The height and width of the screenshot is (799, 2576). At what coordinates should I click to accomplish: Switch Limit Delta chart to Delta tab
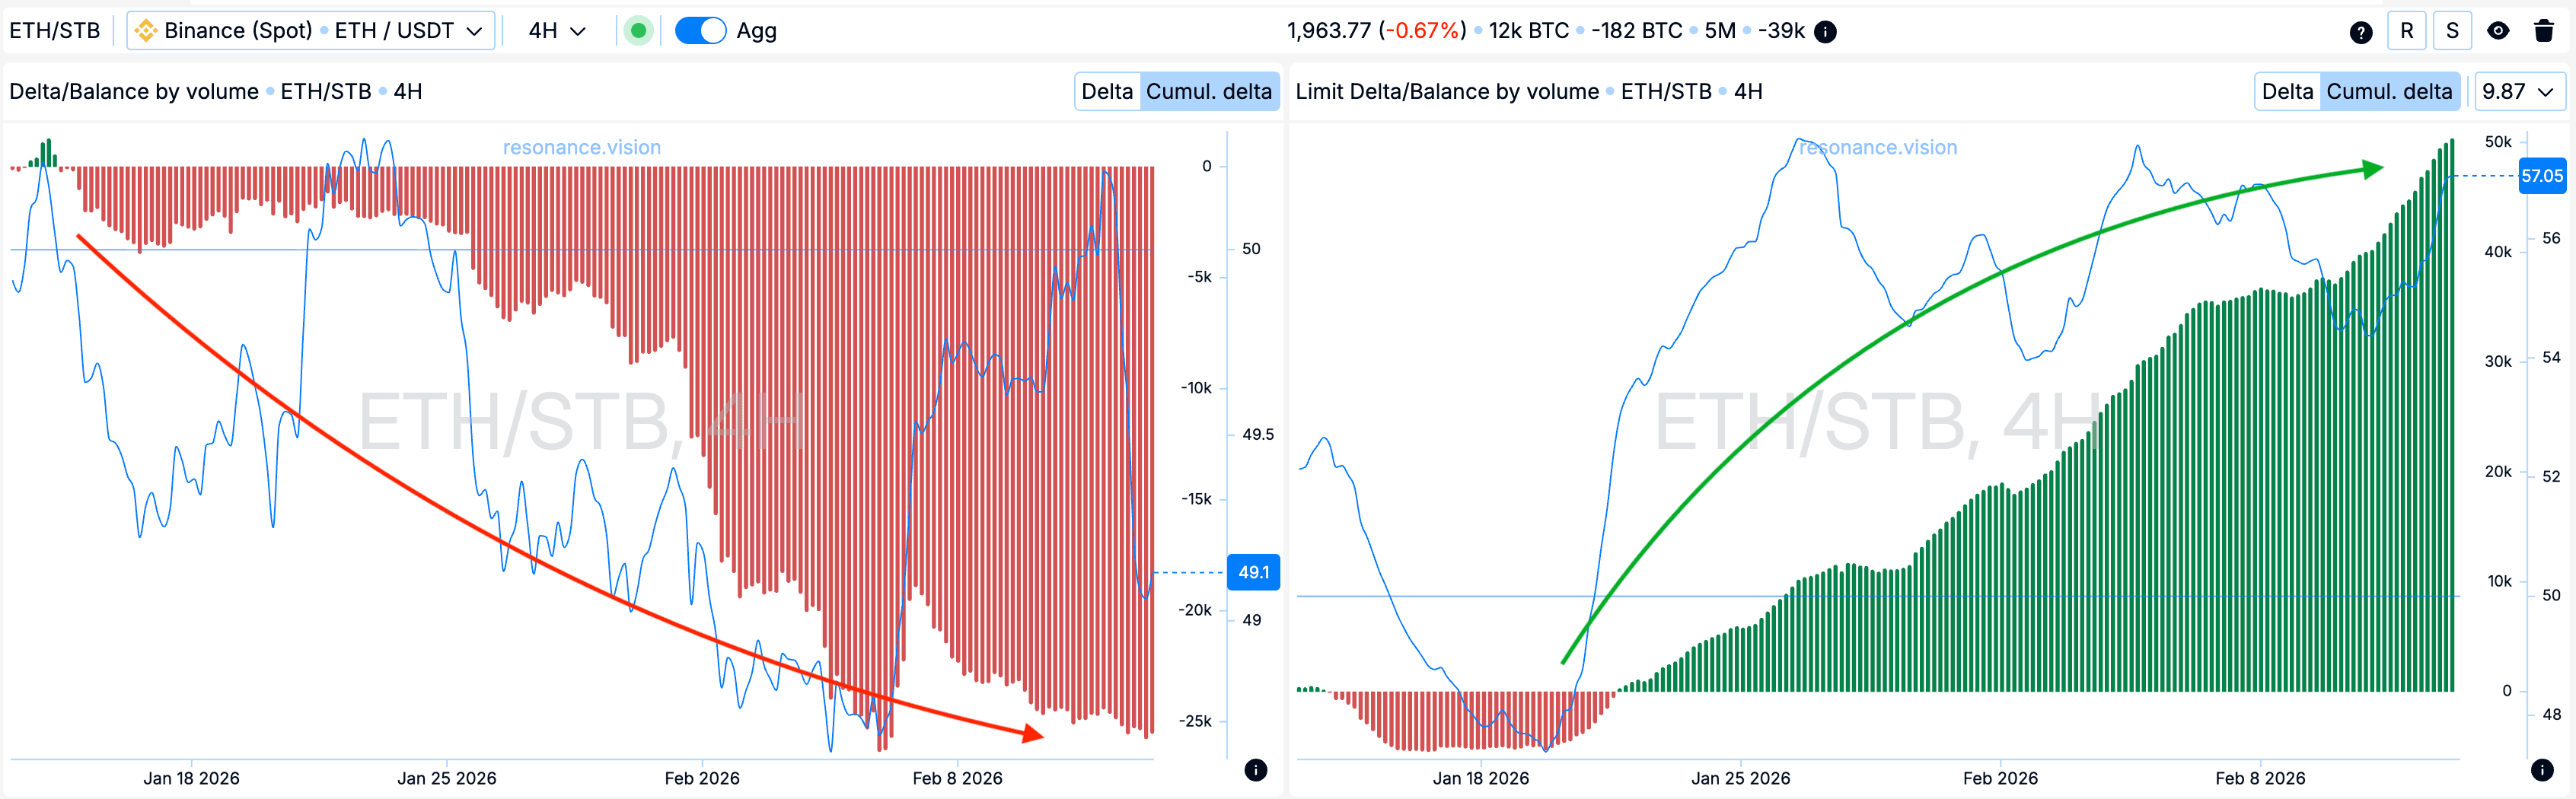pos(2286,92)
